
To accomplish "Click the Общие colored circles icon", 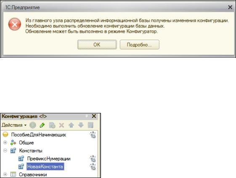I will [13, 143].
